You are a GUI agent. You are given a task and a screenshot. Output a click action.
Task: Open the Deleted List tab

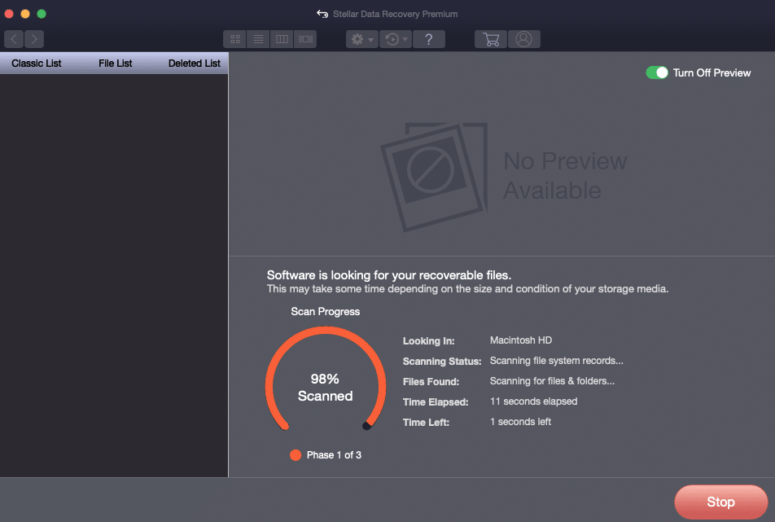click(194, 63)
